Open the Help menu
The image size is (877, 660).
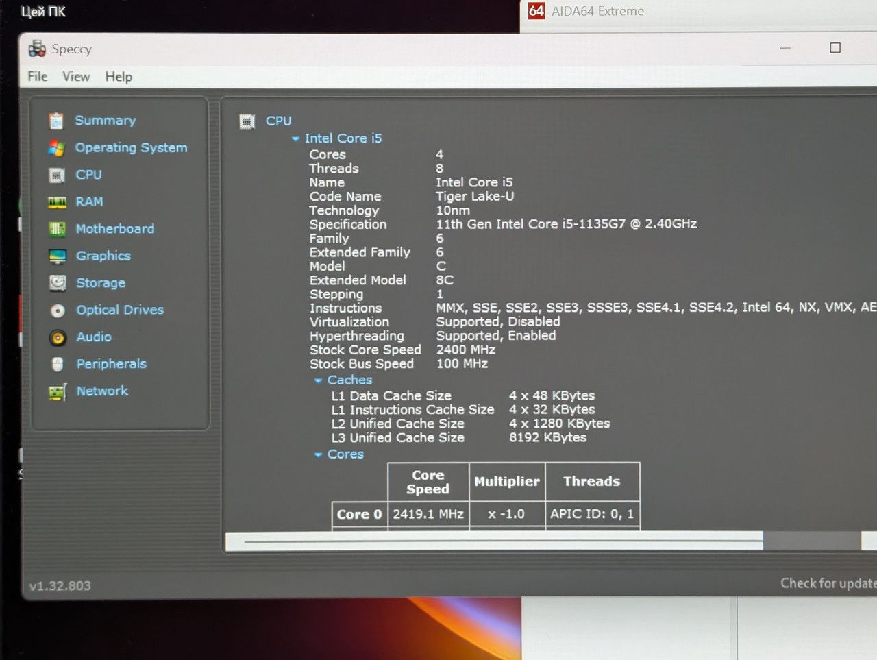tap(119, 77)
